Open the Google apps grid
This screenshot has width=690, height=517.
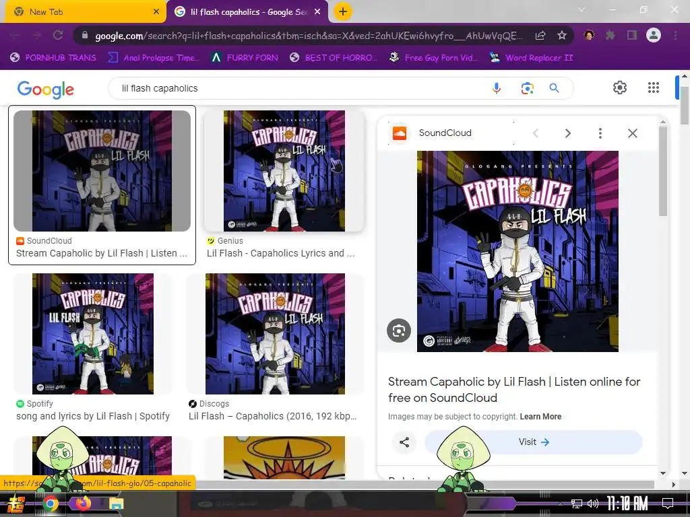click(654, 88)
